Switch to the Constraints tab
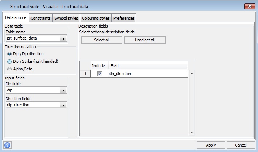Screen dimensions: 258x152 pos(41,18)
